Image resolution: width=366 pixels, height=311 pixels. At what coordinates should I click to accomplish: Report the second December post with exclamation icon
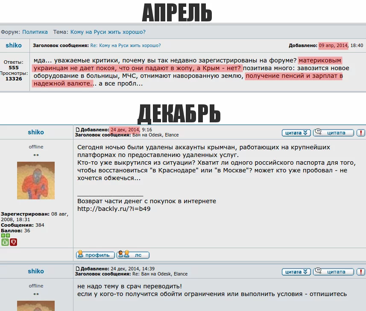tap(360, 271)
